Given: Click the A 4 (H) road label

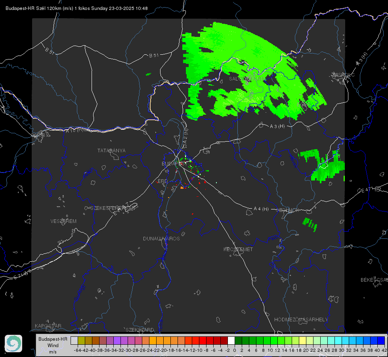Looking at the screenshot, I should [261, 209].
